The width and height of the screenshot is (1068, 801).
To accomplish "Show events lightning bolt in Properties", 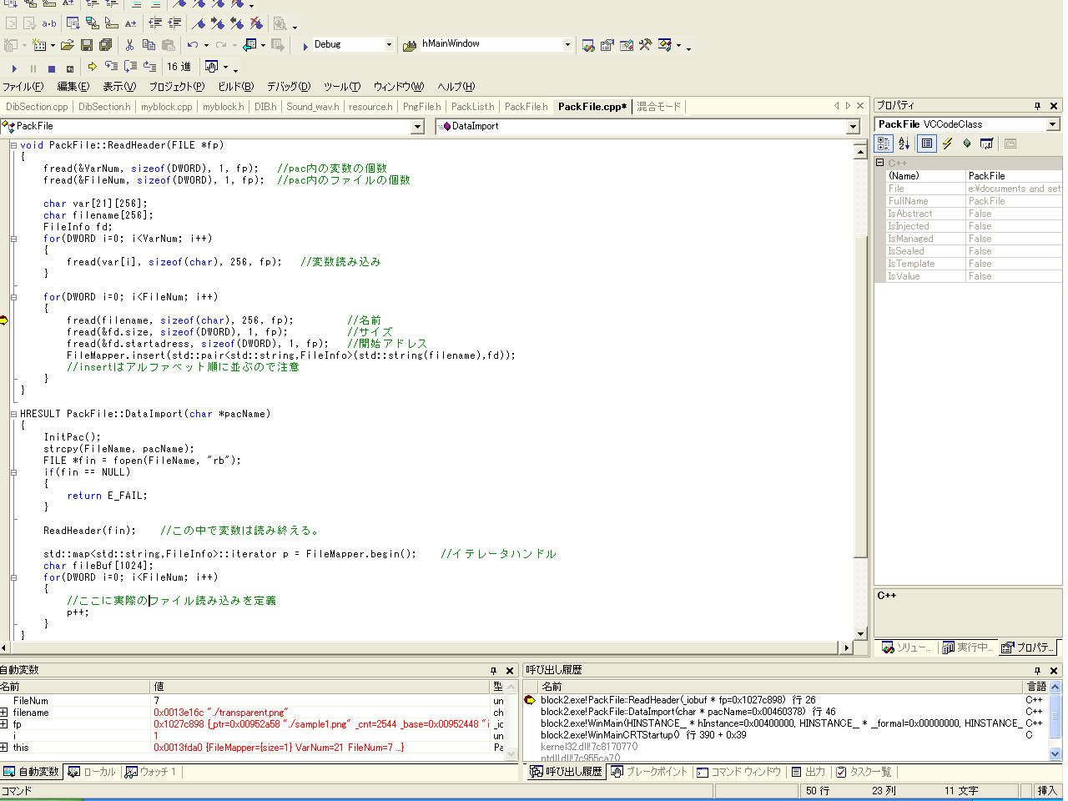I will click(947, 144).
